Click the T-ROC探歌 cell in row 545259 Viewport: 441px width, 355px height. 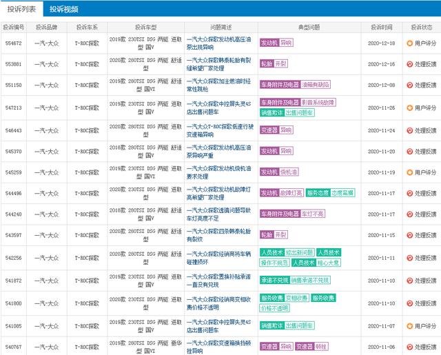point(87,172)
